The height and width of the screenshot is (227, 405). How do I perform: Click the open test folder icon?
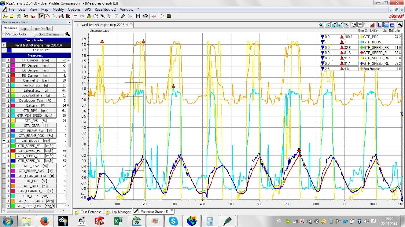click(12, 16)
